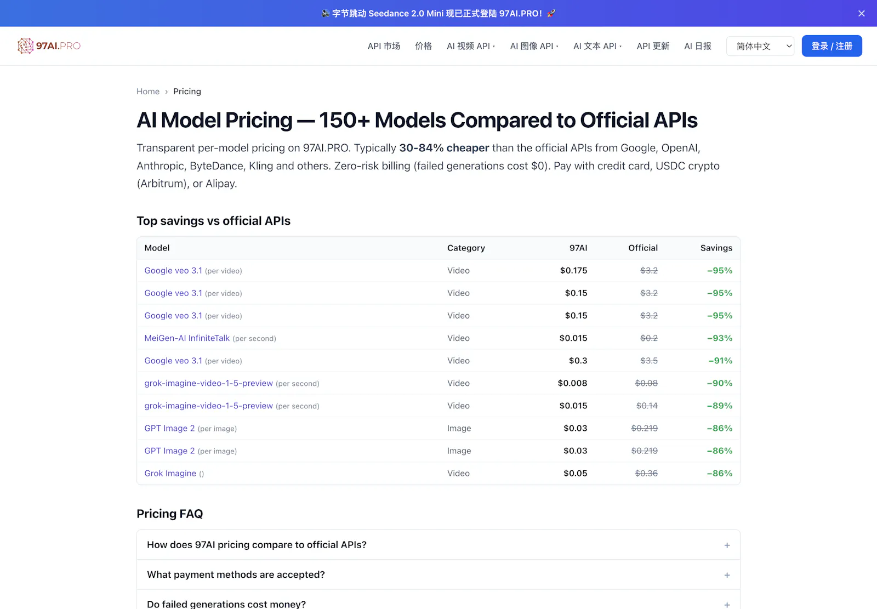This screenshot has height=609, width=877.
Task: Click the Category column header
Action: pyautogui.click(x=466, y=248)
